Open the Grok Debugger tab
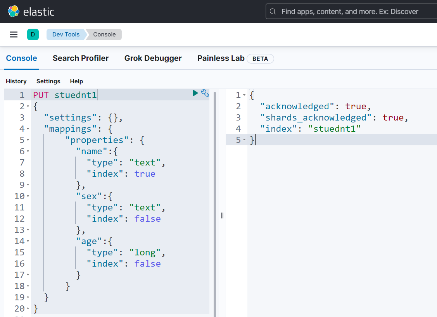The image size is (437, 317). coord(153,58)
